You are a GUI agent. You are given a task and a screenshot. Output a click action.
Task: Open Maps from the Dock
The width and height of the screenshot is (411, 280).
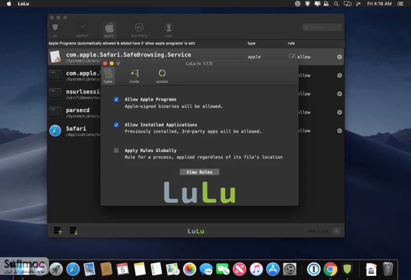pyautogui.click(x=173, y=269)
